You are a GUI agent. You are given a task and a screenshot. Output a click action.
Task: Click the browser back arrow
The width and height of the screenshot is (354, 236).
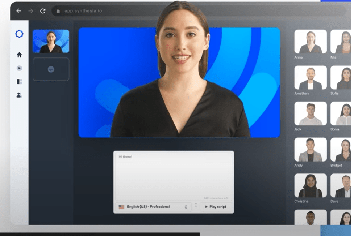[19, 11]
